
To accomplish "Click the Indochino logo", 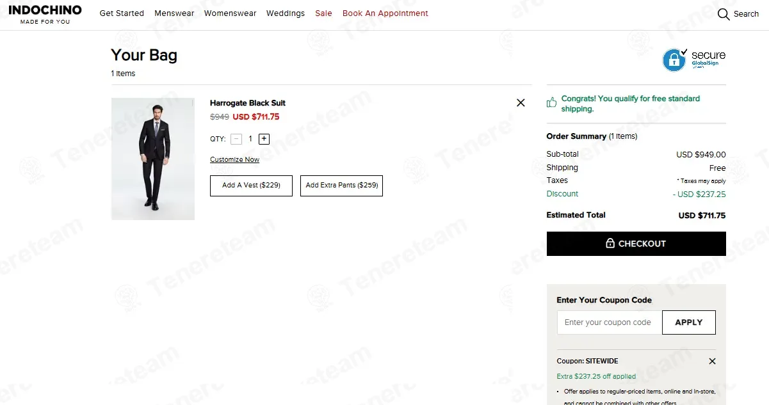I will coord(45,15).
